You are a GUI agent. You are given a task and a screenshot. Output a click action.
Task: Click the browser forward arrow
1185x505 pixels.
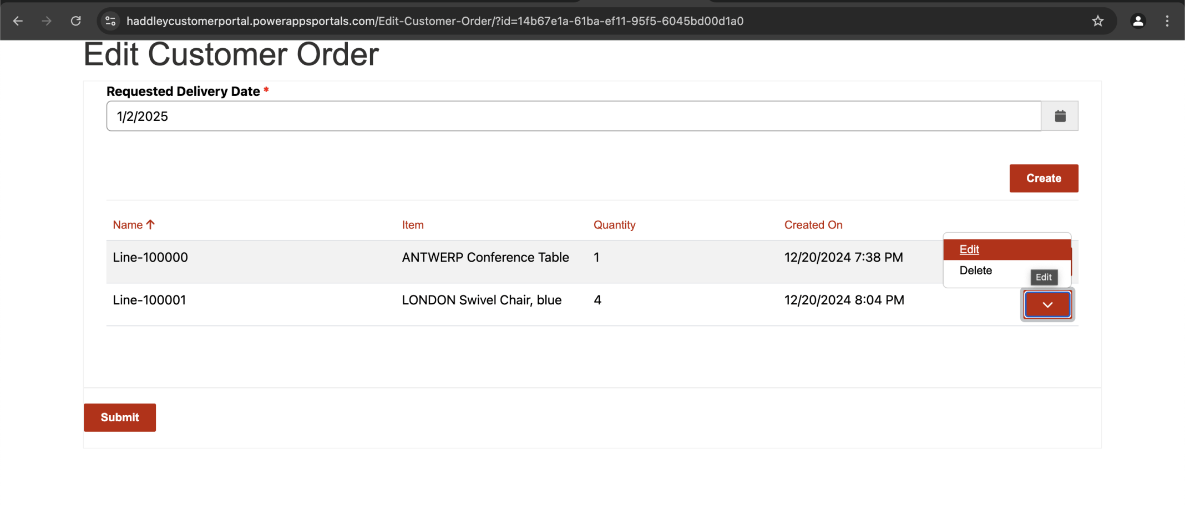point(47,21)
